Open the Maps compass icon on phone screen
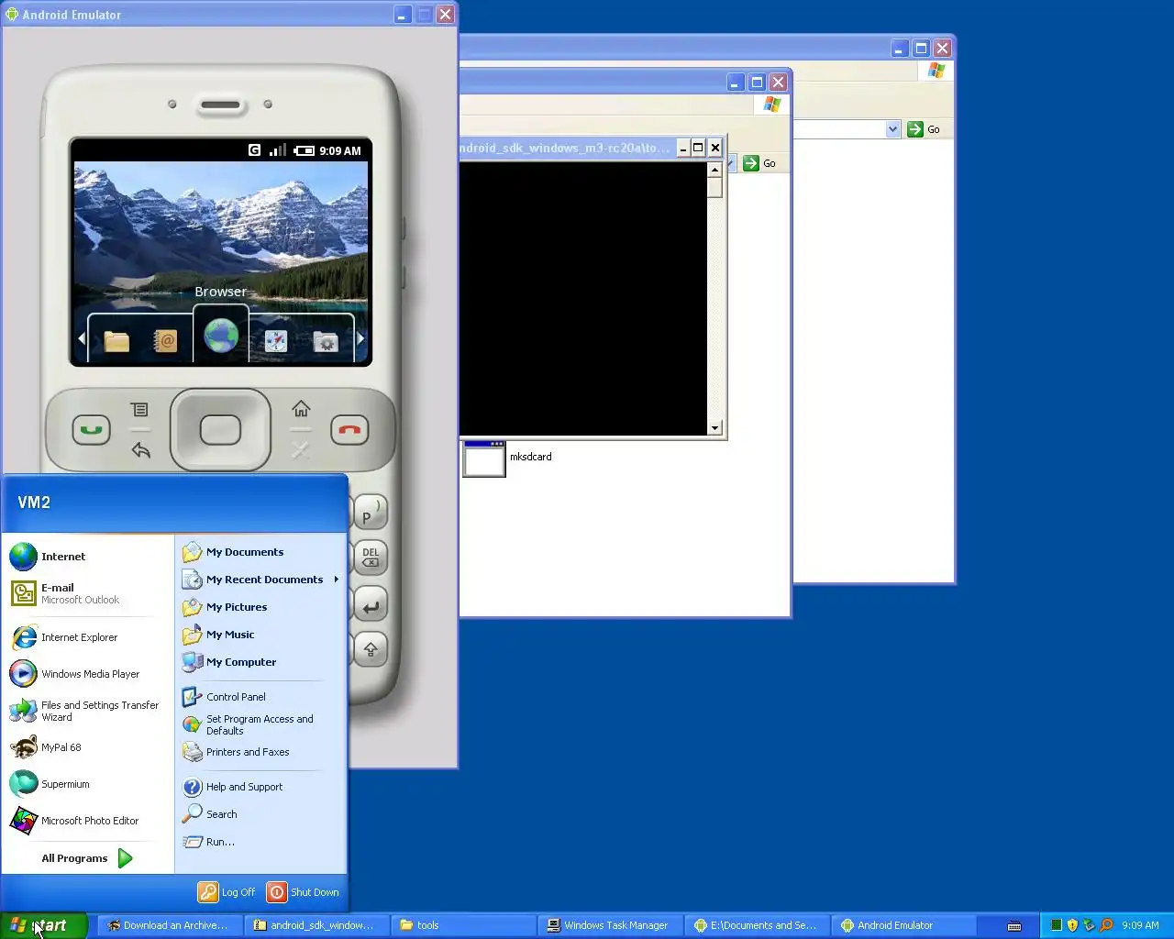The height and width of the screenshot is (939, 1174). pos(275,341)
